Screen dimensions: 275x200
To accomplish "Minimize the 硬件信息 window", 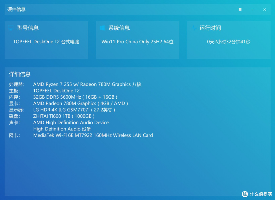I will (252, 10).
